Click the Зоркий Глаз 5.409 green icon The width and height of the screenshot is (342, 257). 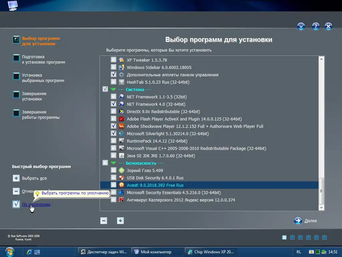pyautogui.click(x=122, y=170)
